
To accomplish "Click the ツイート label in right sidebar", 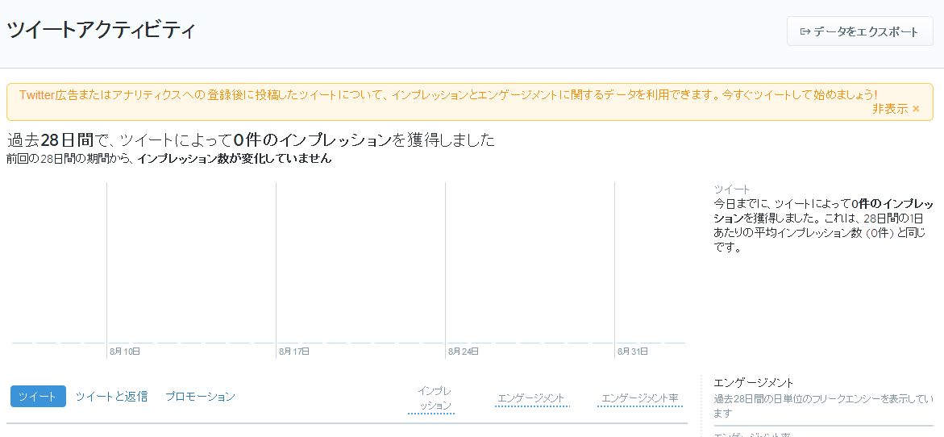I will pos(732,189).
